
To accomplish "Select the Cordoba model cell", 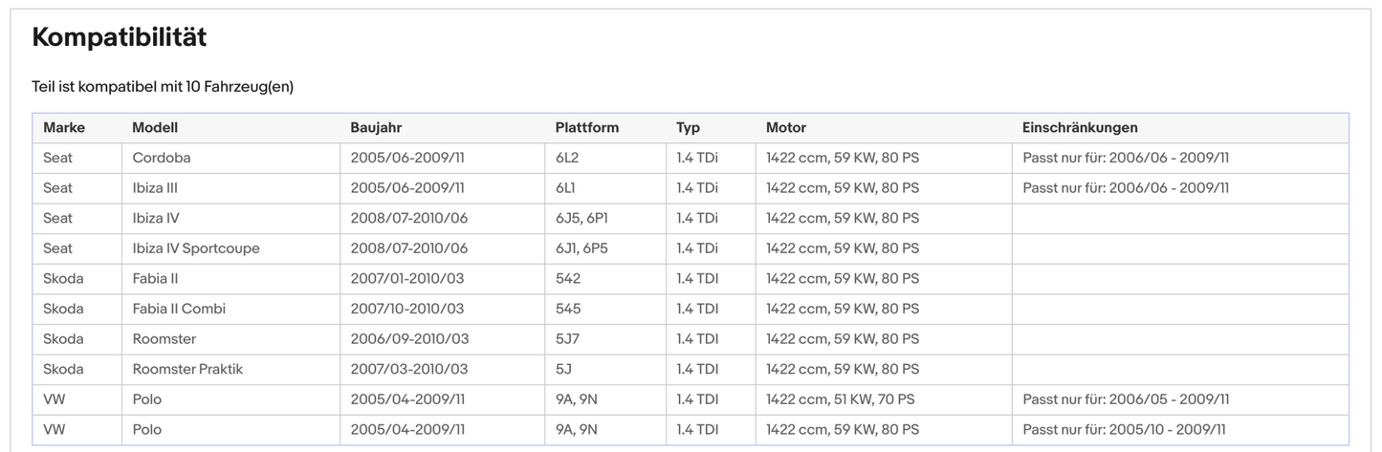I will tap(162, 158).
